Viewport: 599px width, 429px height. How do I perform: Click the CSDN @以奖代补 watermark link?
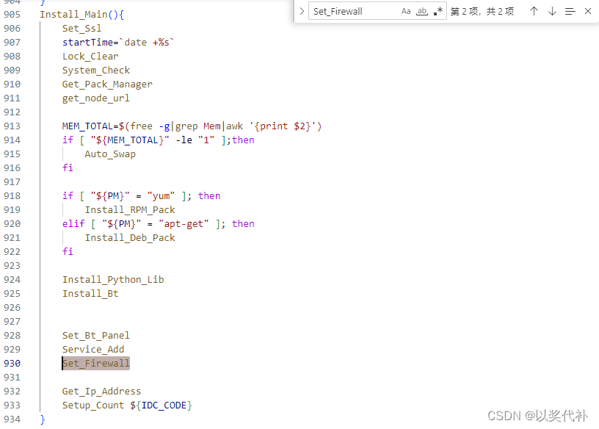540,415
